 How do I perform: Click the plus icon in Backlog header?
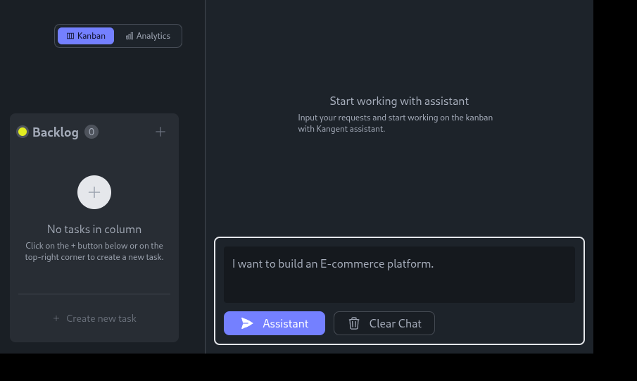(160, 132)
